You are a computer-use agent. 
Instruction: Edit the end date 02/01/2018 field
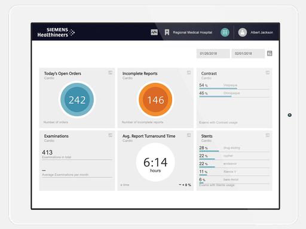pos(248,54)
